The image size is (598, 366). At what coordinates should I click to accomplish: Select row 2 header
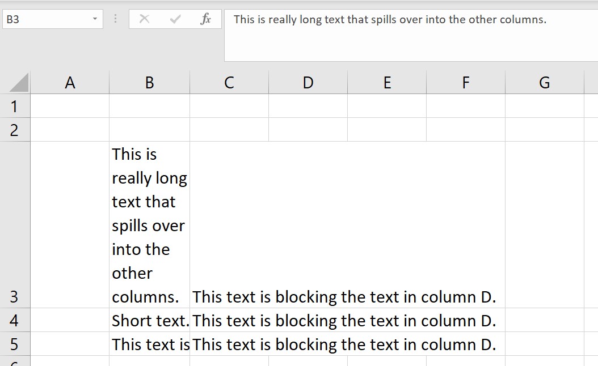[x=15, y=130]
